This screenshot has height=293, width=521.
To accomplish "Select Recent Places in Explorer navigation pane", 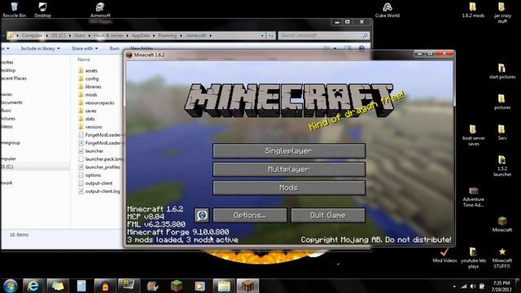I will point(14,78).
